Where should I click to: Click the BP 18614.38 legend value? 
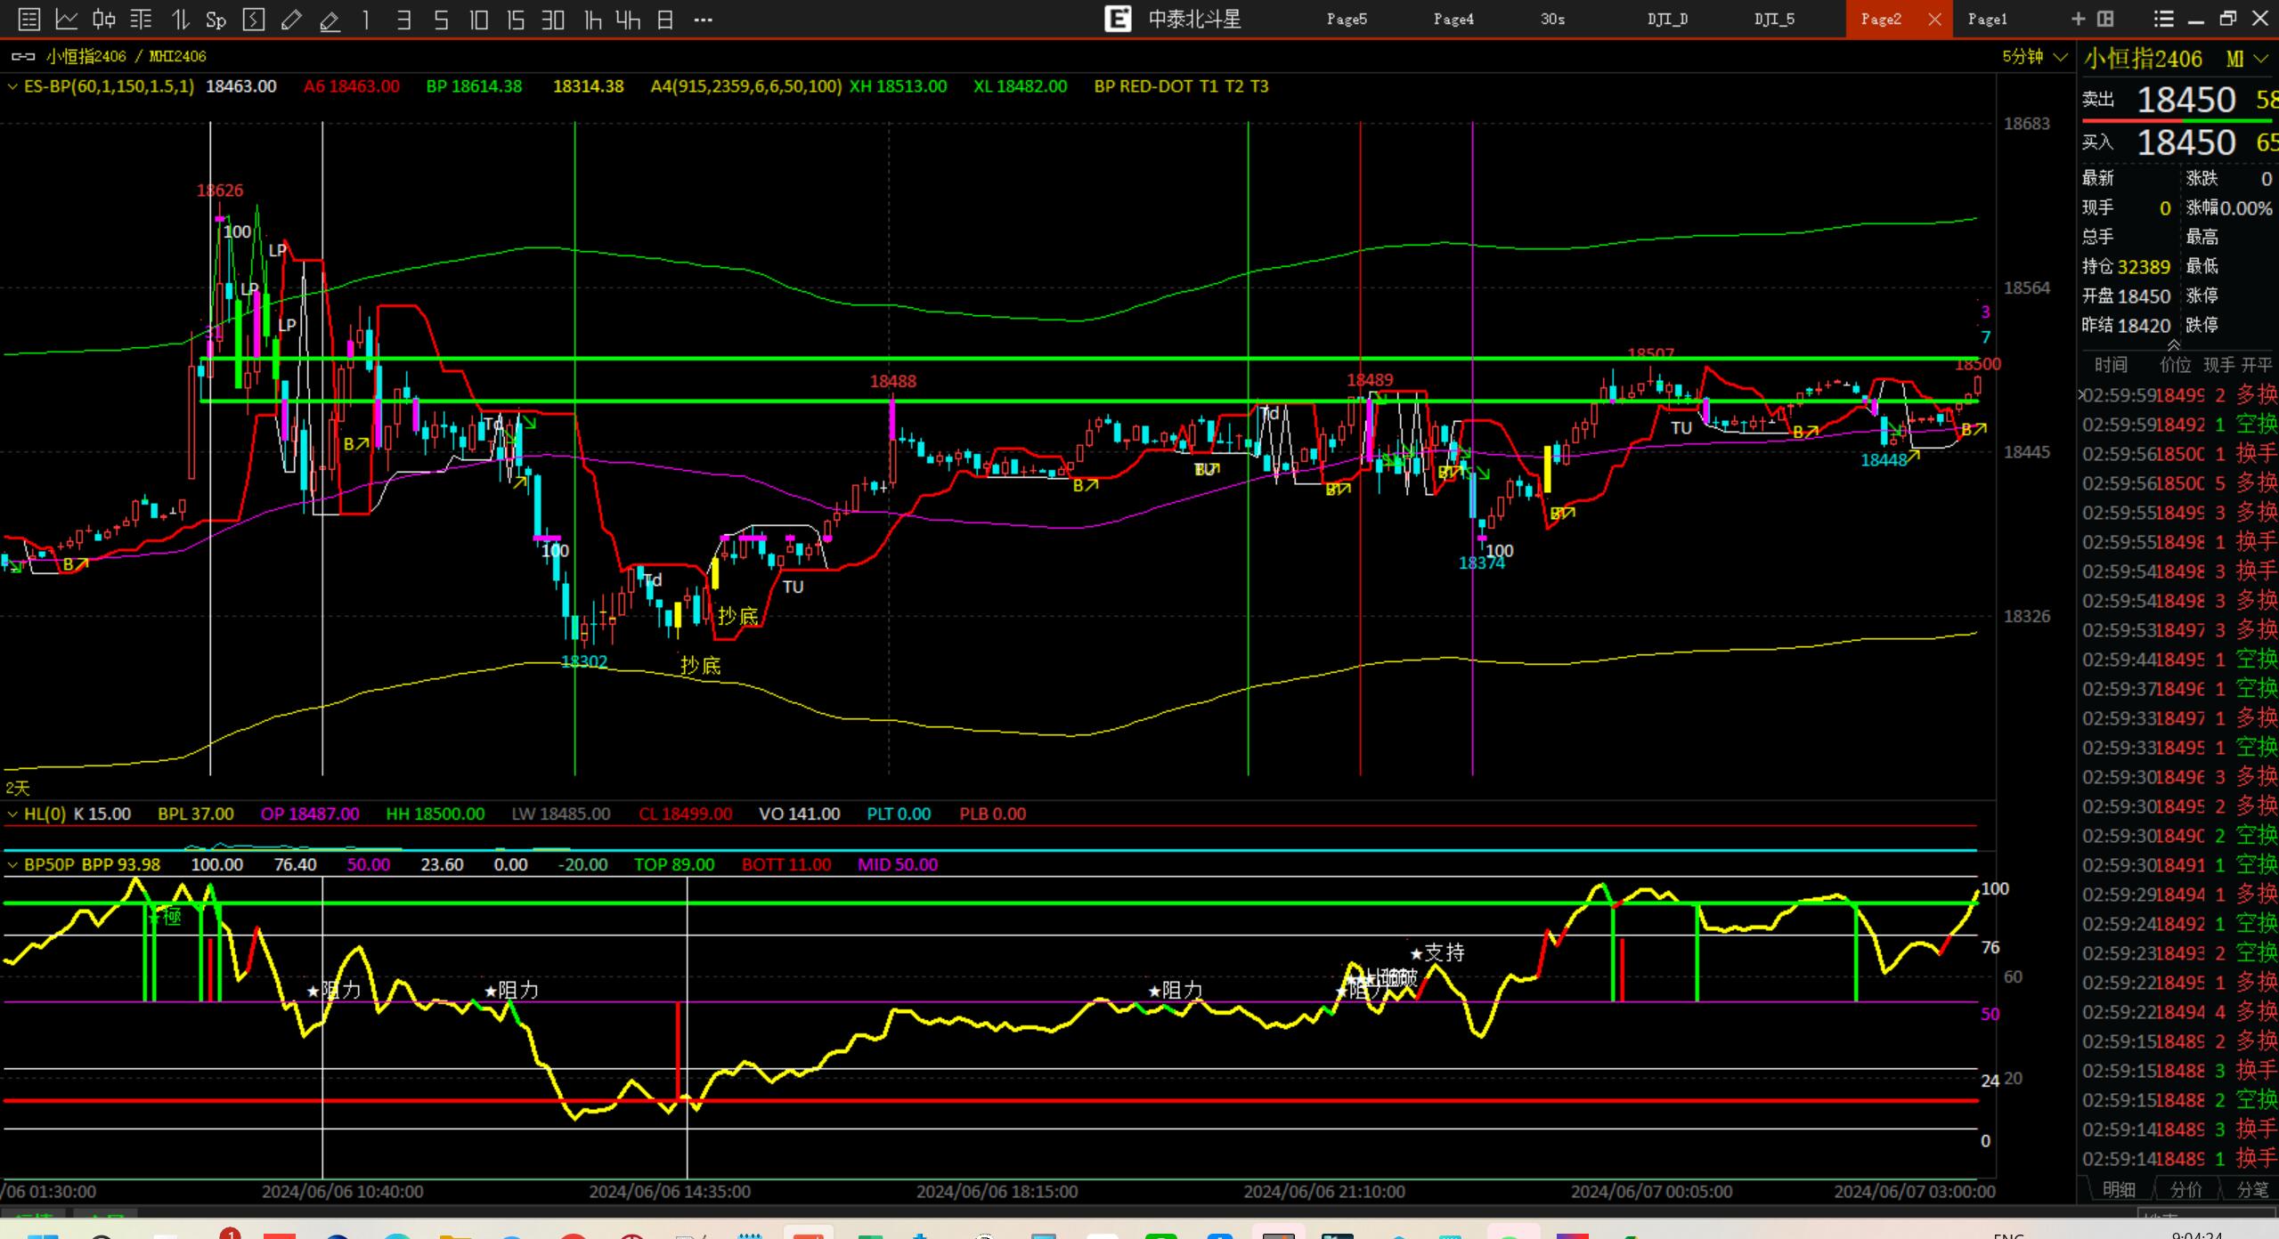tap(474, 86)
